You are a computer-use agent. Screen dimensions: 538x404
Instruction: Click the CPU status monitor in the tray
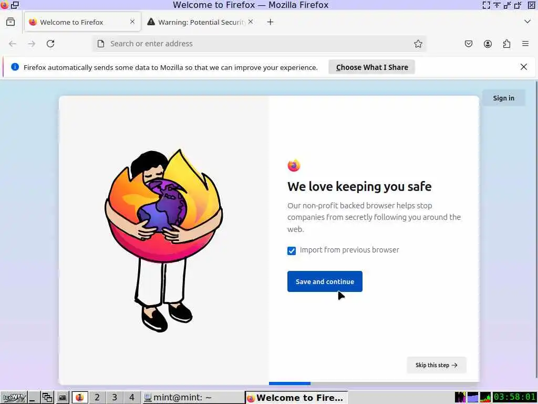tap(460, 398)
